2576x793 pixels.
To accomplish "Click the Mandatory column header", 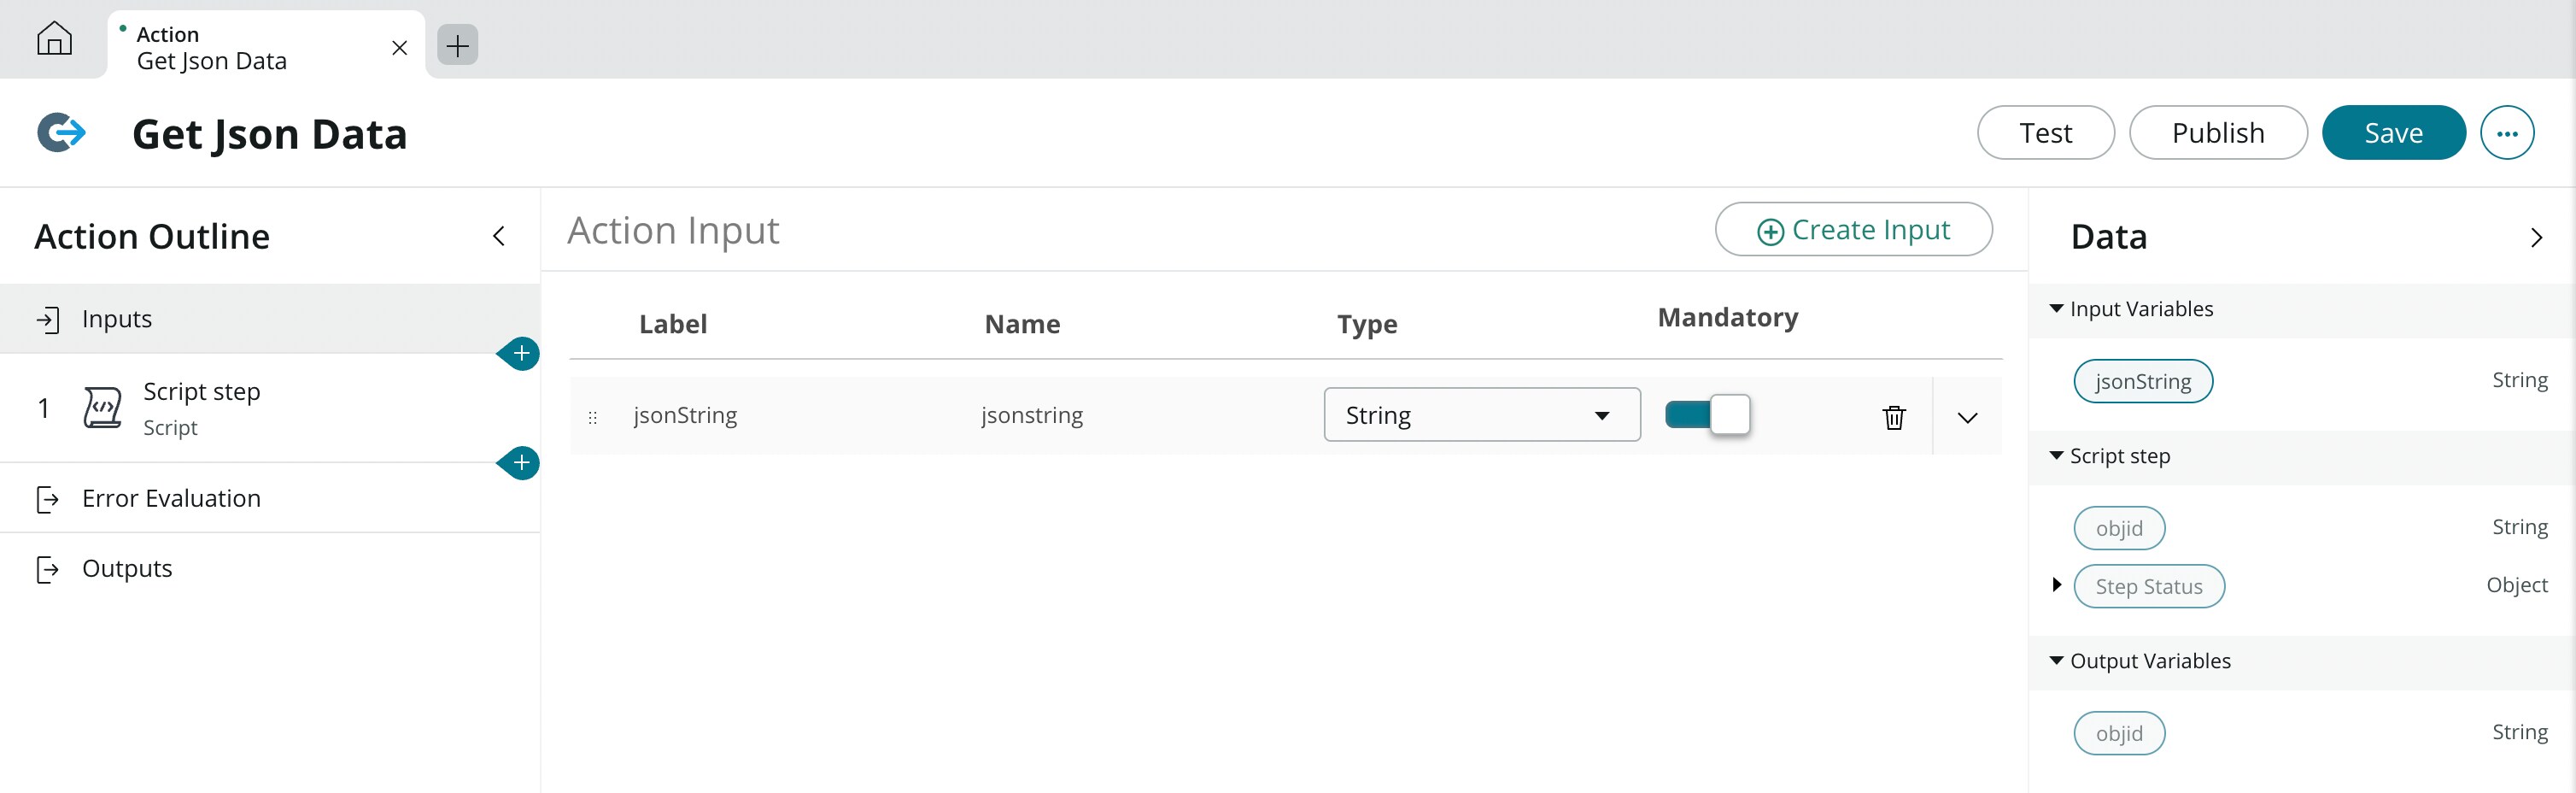I will (1727, 318).
